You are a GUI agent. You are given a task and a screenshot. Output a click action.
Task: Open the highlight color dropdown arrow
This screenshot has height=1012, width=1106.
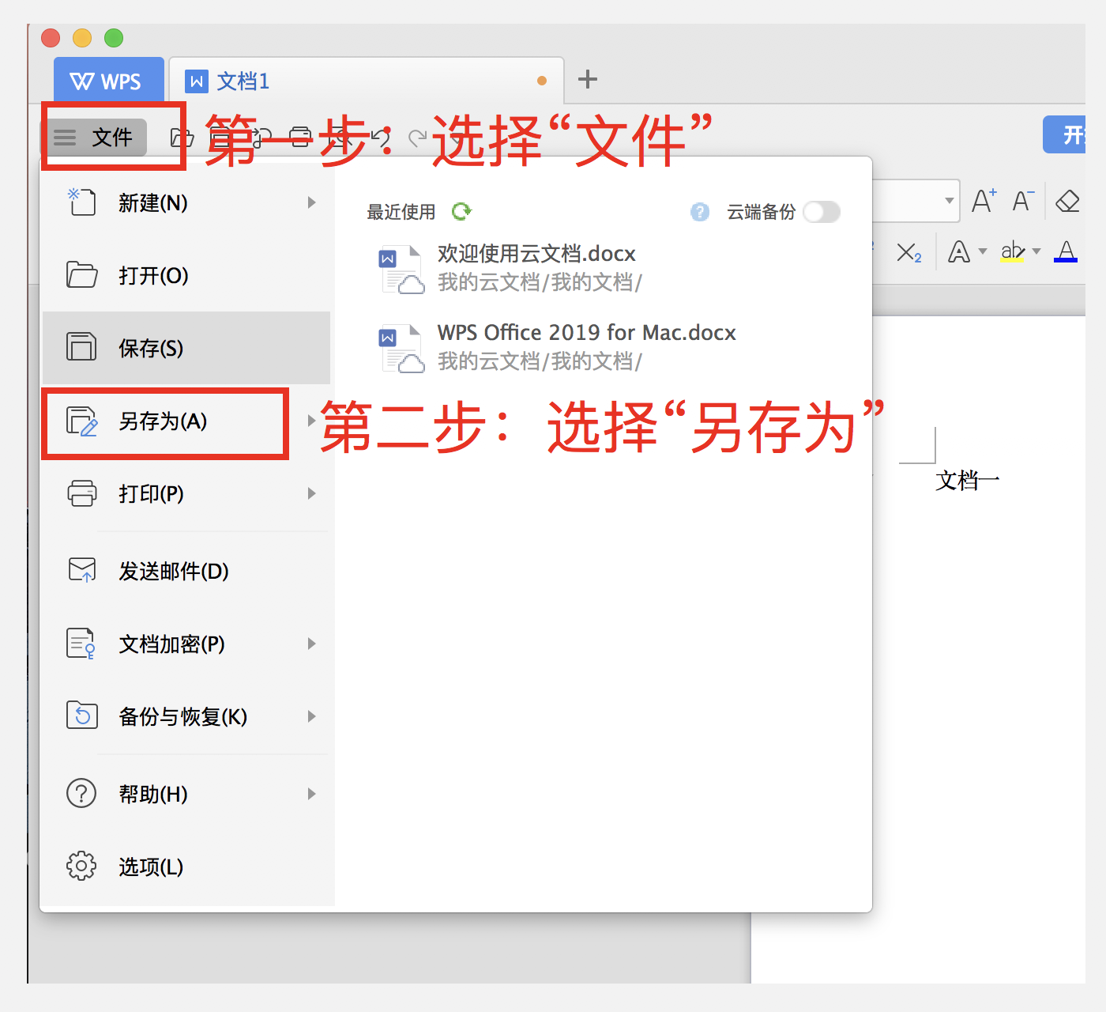[x=1036, y=251]
